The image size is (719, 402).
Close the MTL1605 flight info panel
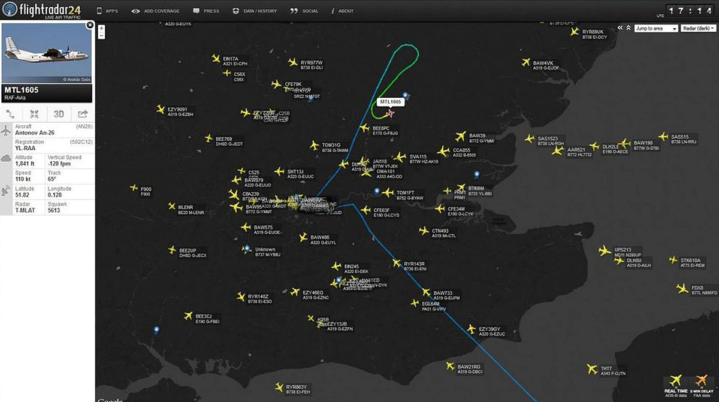(x=90, y=25)
